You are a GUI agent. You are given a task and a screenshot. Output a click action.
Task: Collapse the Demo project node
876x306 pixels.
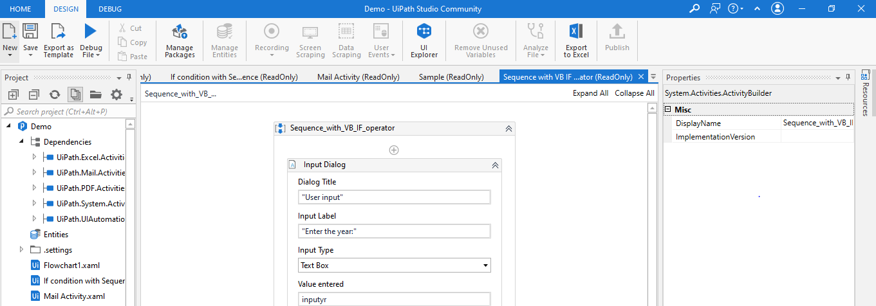point(8,126)
